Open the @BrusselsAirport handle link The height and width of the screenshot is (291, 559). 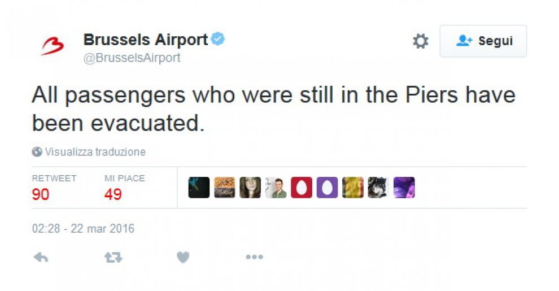132,58
